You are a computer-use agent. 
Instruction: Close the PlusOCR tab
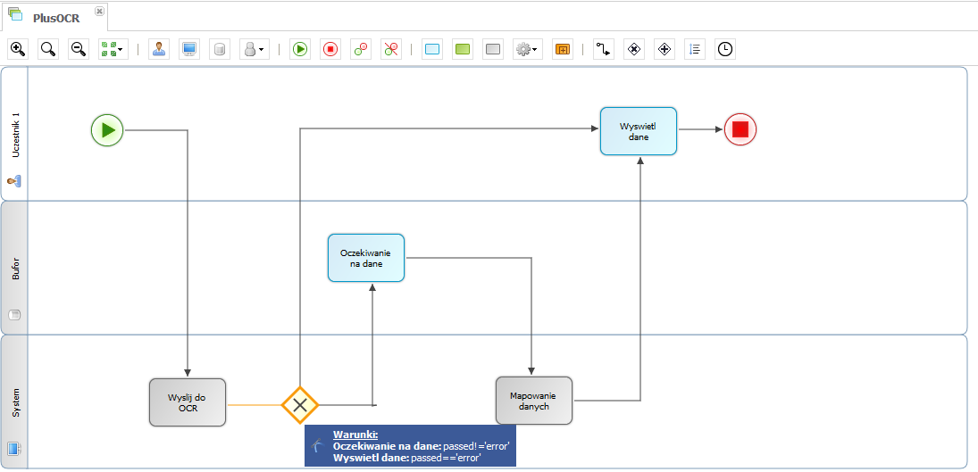coord(99,11)
